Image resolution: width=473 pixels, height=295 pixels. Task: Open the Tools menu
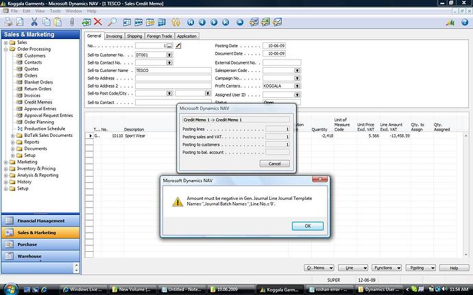tap(56, 11)
